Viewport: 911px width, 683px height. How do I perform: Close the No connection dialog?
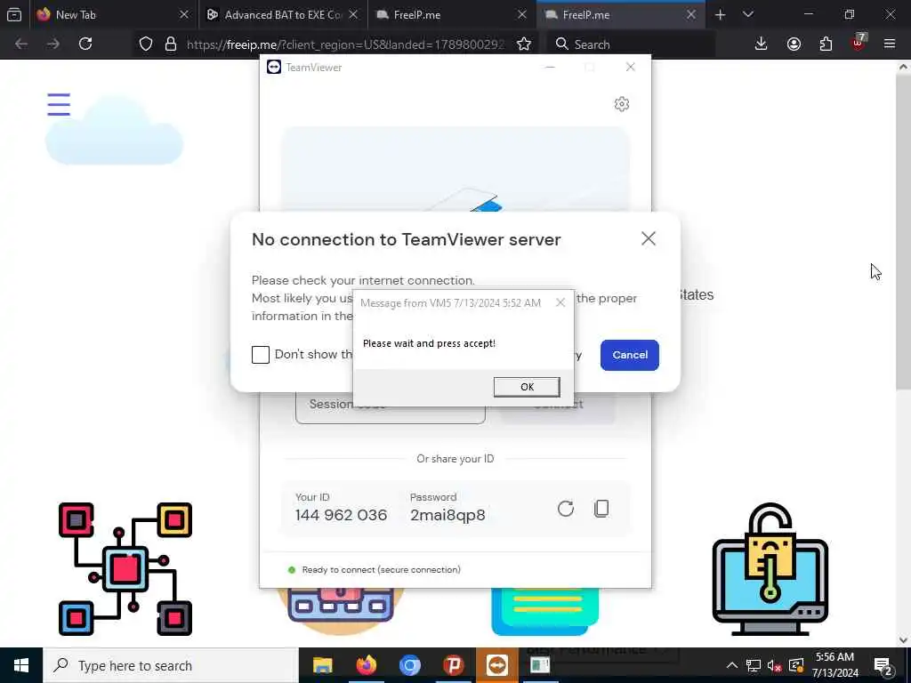649,238
